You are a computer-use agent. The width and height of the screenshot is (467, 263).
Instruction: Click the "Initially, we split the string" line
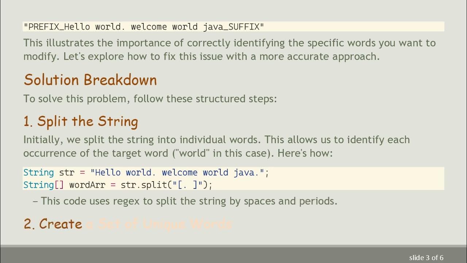(216, 140)
